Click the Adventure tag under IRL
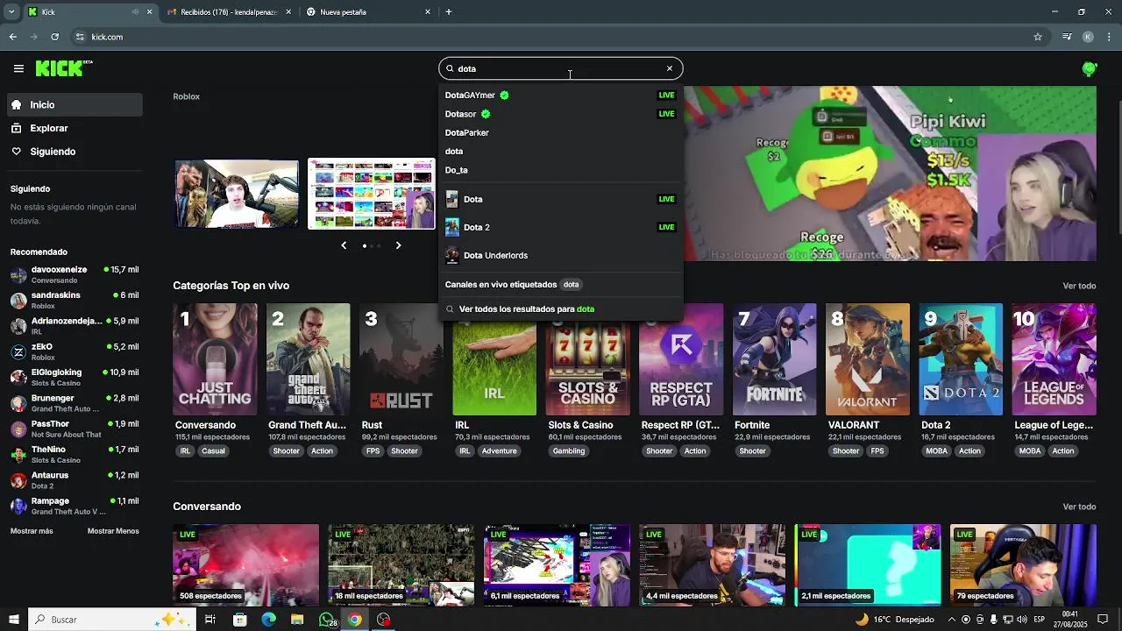Viewport: 1122px width, 631px height. (499, 451)
